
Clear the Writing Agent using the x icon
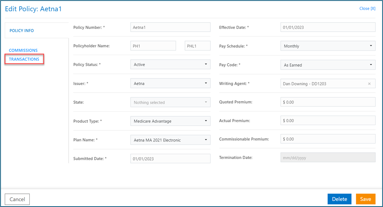(x=369, y=84)
